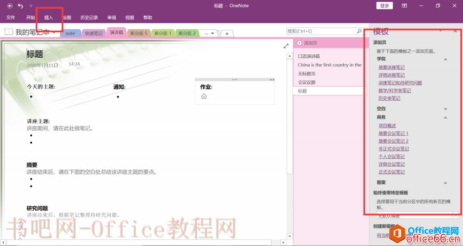This screenshot has height=246, width=463.
Task: Collapse the 商务 template category
Action: point(445,117)
